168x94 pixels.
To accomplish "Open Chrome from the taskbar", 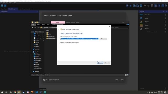I will tap(15, 92).
